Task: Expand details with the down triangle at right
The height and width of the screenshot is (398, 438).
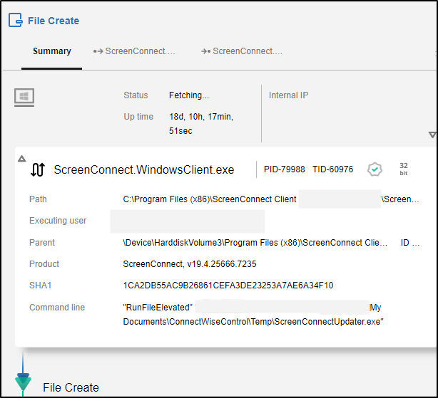Action: tap(433, 135)
